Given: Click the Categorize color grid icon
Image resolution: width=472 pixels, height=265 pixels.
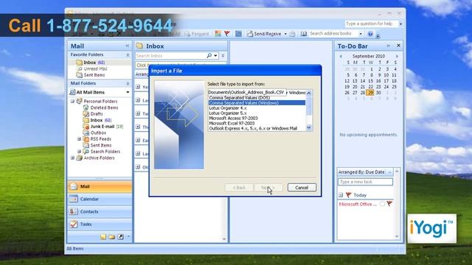Looking at the screenshot, I should click(x=218, y=34).
